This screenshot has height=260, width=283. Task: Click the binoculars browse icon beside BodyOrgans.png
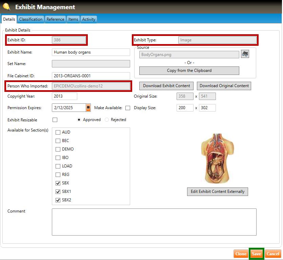[x=245, y=54]
